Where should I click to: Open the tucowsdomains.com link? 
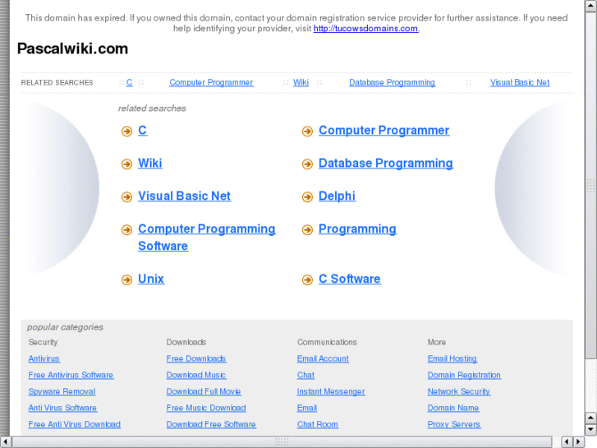(x=365, y=29)
